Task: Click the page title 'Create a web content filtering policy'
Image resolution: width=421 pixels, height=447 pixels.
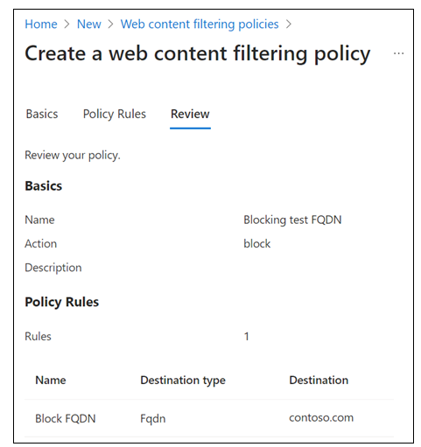Action: (x=198, y=54)
